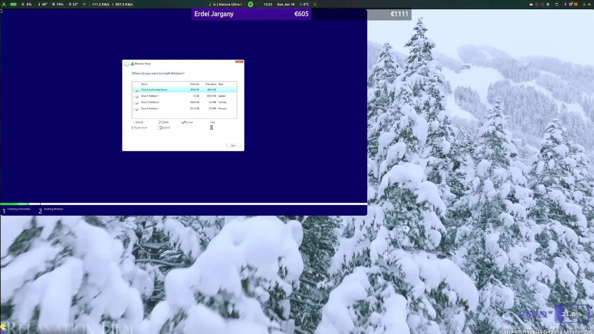This screenshot has width=594, height=334.
Task: Click the 32° GPU temperature indicator
Action: [x=73, y=4]
